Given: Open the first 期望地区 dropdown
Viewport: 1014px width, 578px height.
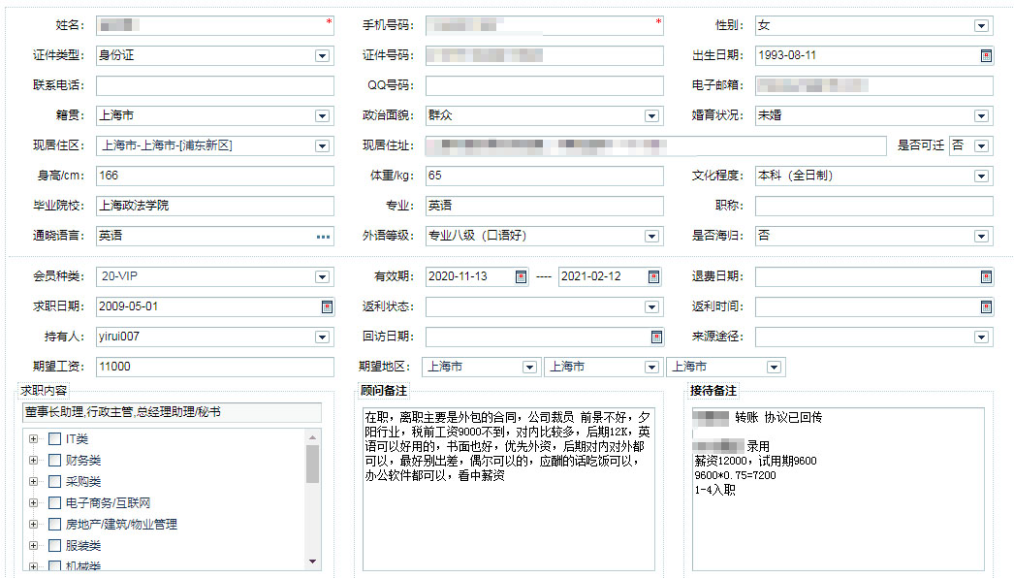Looking at the screenshot, I should [x=529, y=367].
